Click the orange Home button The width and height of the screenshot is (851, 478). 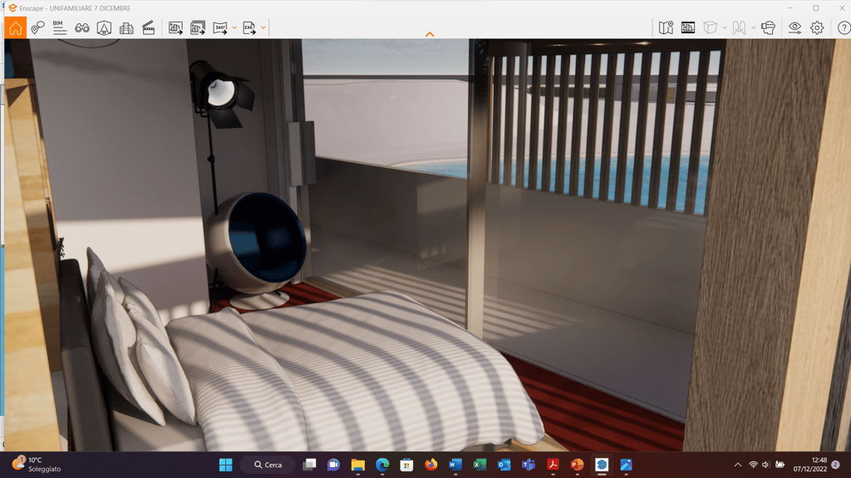(15, 27)
